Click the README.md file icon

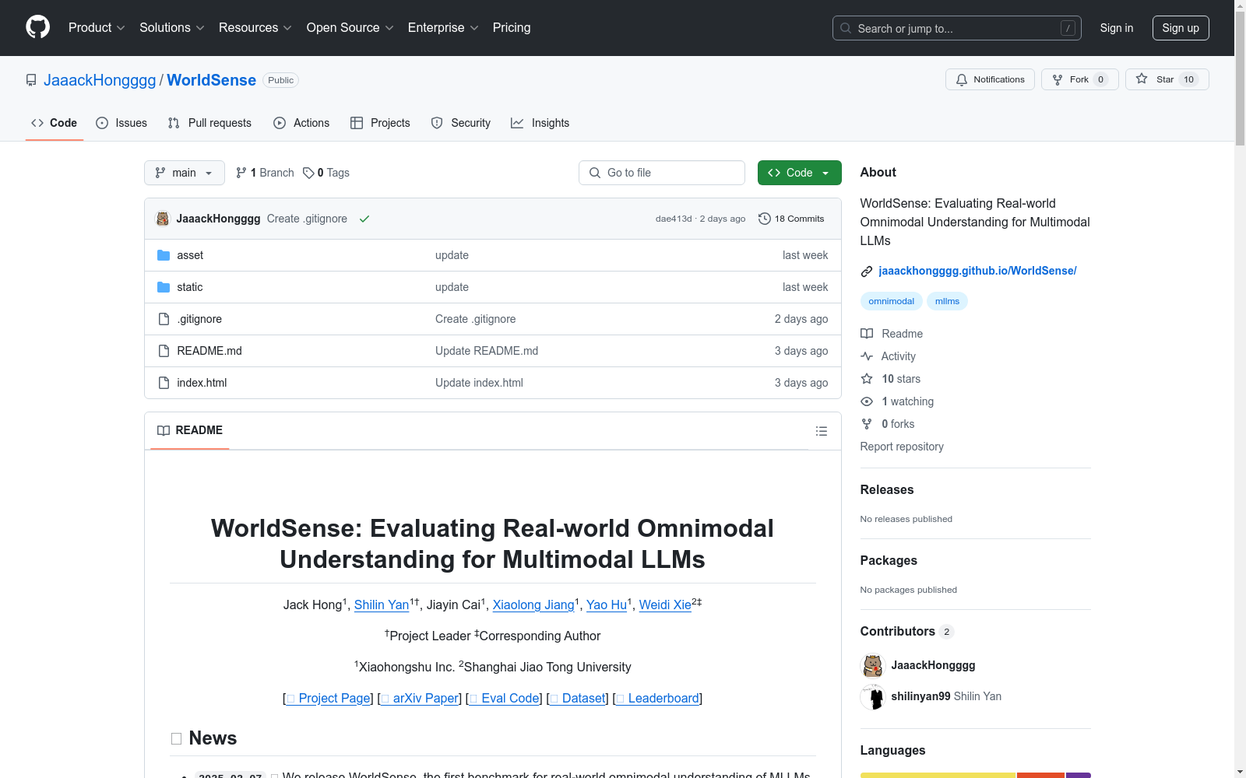tap(164, 351)
